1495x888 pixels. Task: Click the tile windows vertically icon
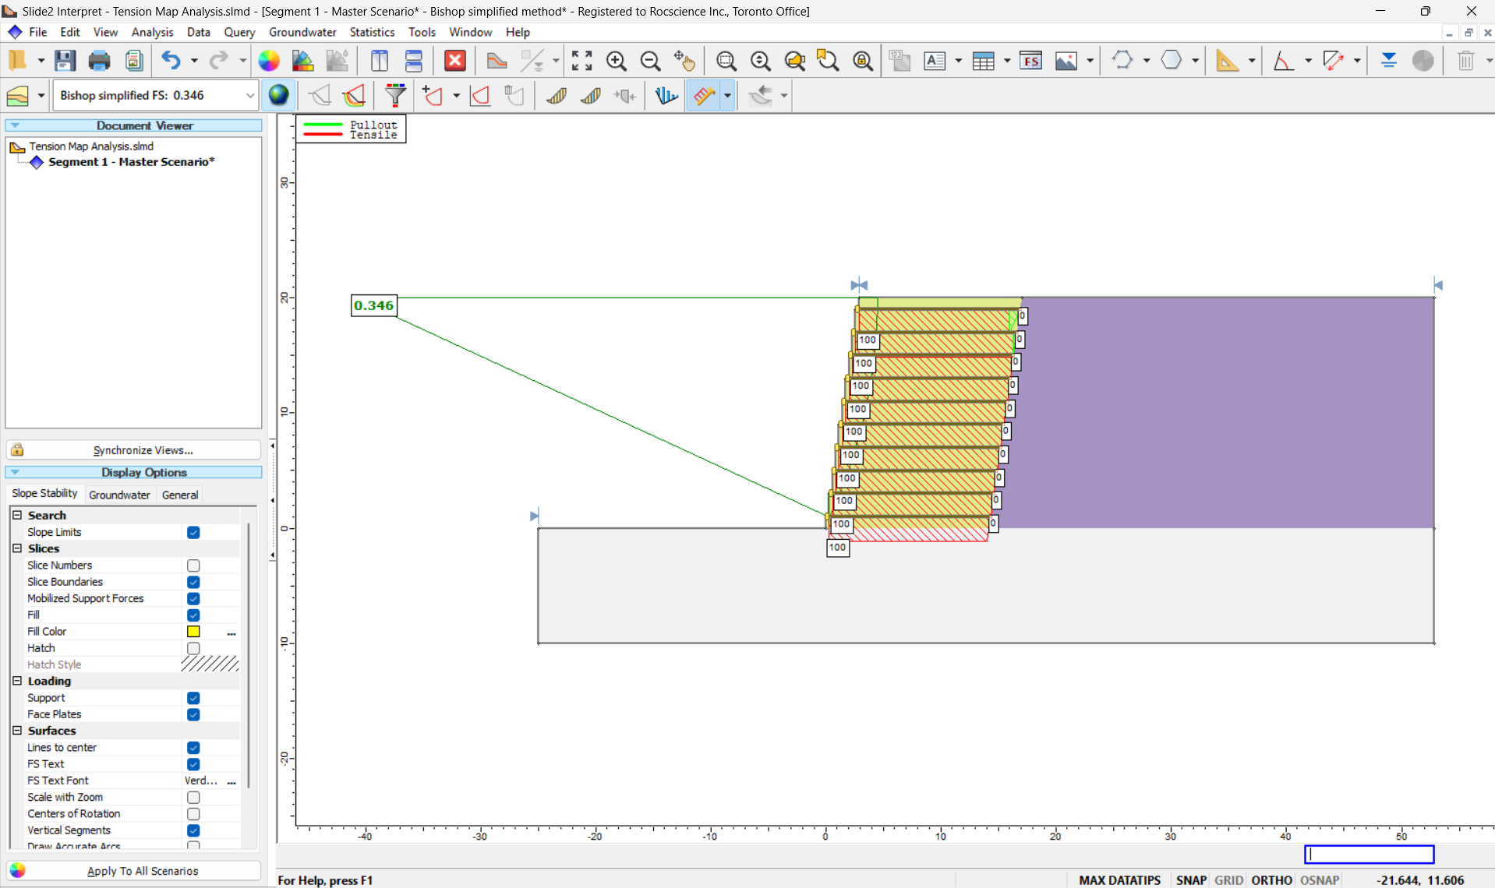click(380, 61)
